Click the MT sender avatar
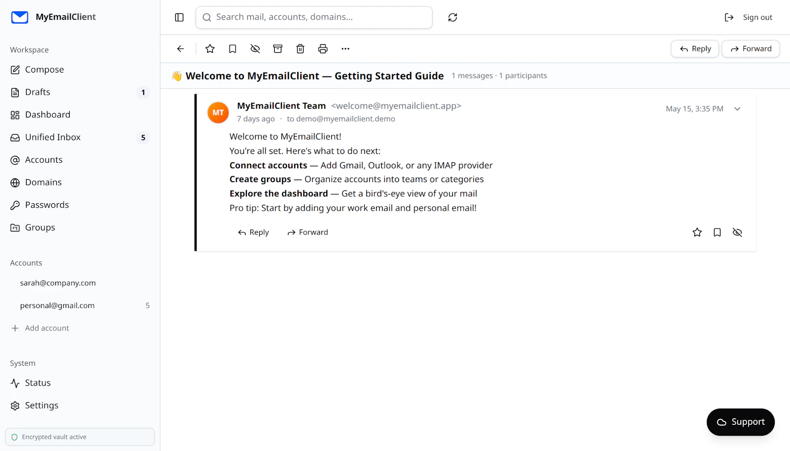Image resolution: width=790 pixels, height=451 pixels. click(218, 113)
